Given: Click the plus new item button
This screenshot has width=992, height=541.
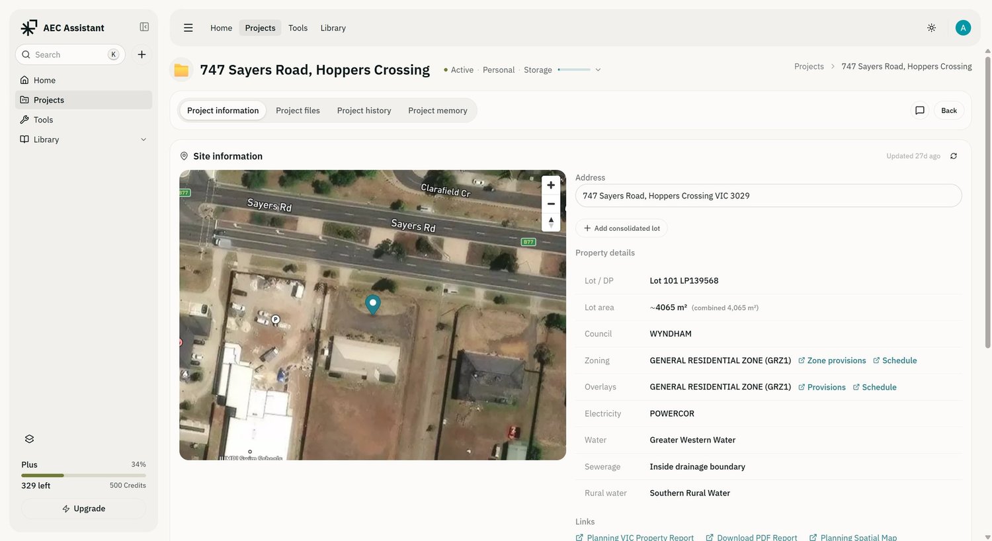Looking at the screenshot, I should click(142, 55).
